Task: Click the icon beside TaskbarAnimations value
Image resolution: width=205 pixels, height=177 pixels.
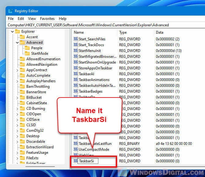Action: tap(76, 80)
